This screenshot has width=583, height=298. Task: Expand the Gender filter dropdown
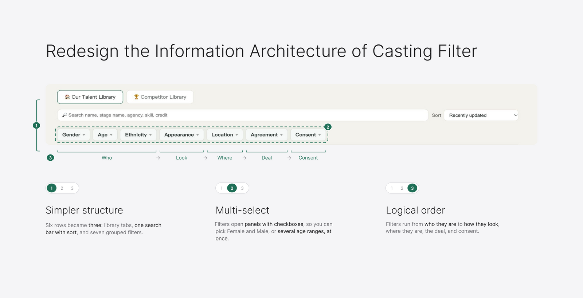(x=74, y=135)
